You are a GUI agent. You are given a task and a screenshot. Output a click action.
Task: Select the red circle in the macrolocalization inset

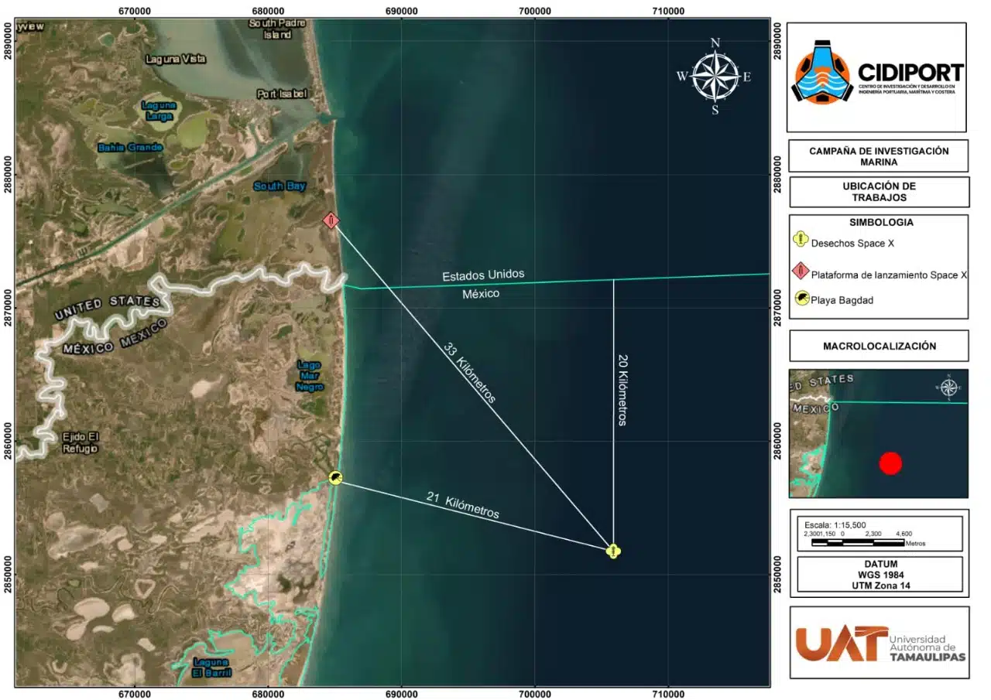point(890,463)
